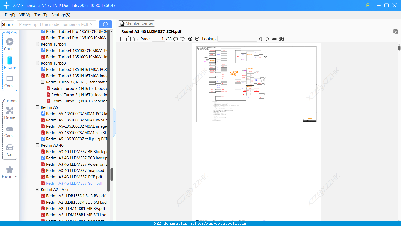
Task: Close the document tab using corner icon
Action: click(x=396, y=31)
